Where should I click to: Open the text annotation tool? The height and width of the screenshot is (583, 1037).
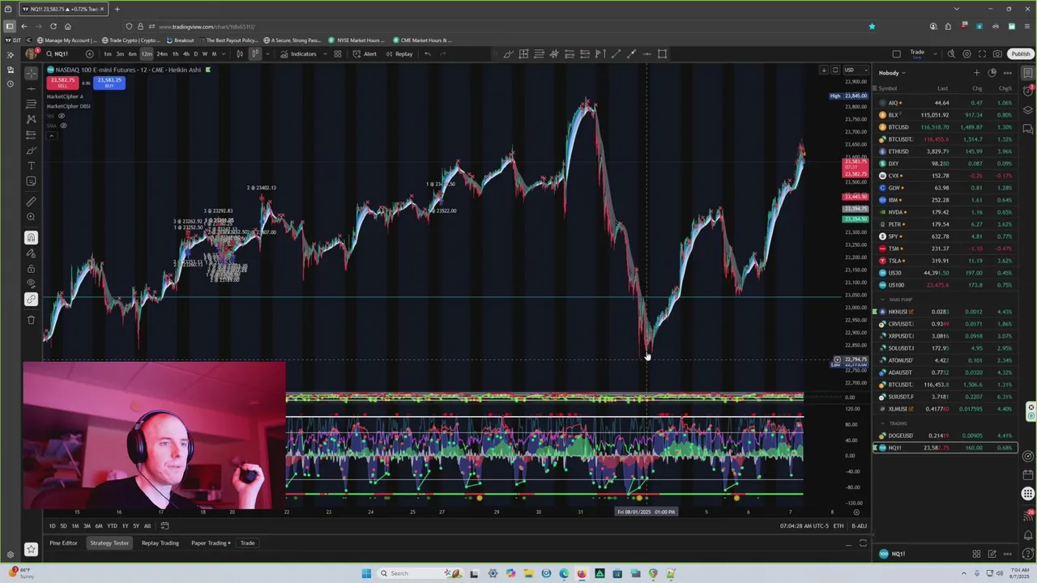[31, 166]
